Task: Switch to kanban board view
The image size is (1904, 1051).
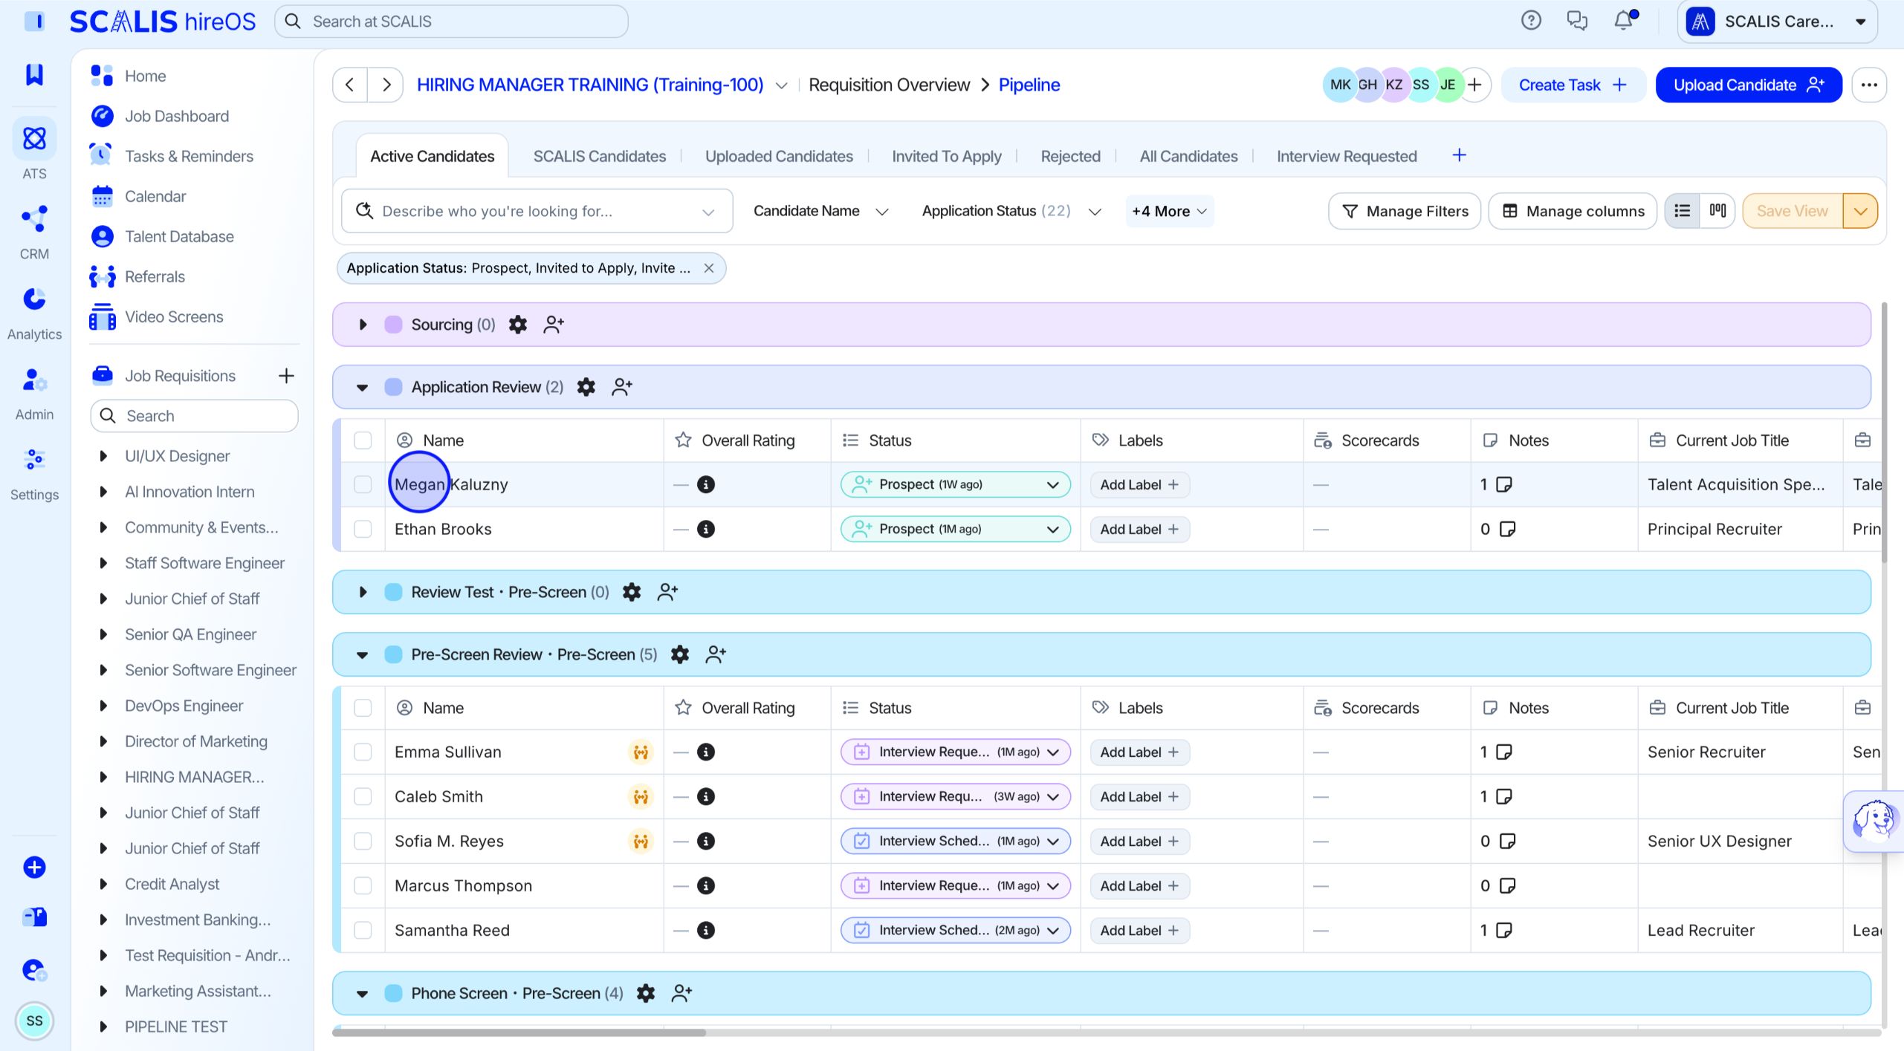Action: [x=1717, y=211]
